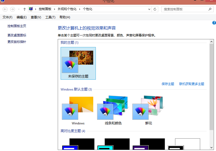Viewport: 216px width, 151px height.
Task: Open the 查看(V) menu
Action: [36, 17]
